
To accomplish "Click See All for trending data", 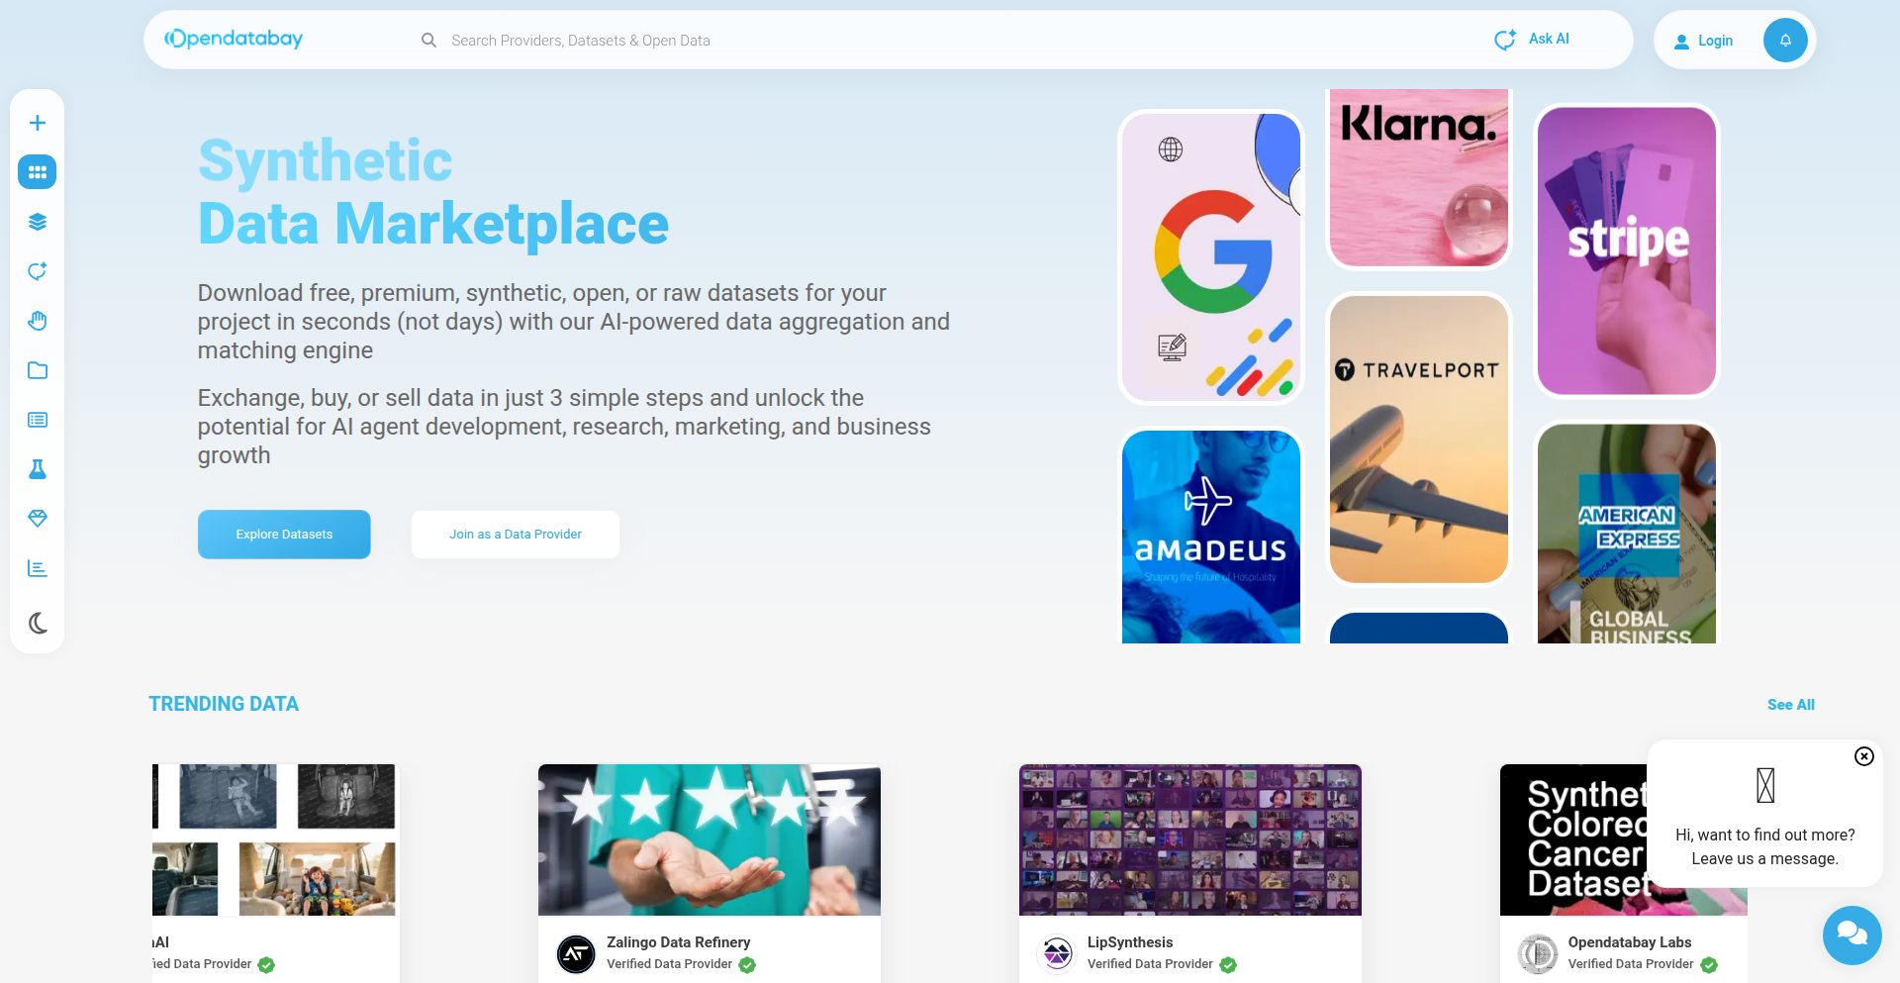I will coord(1791,705).
